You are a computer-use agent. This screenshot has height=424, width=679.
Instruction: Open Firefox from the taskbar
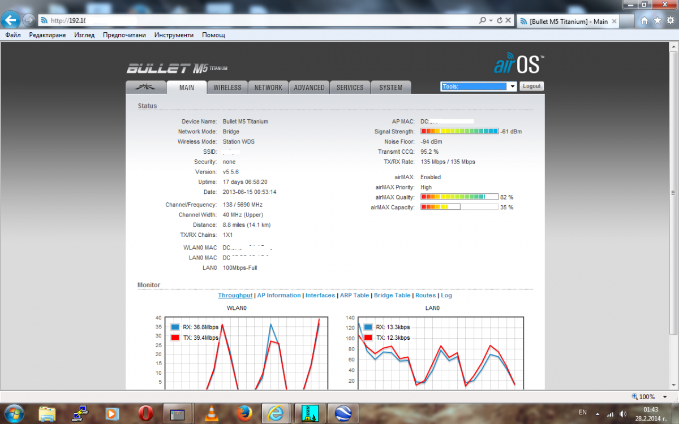tap(244, 413)
